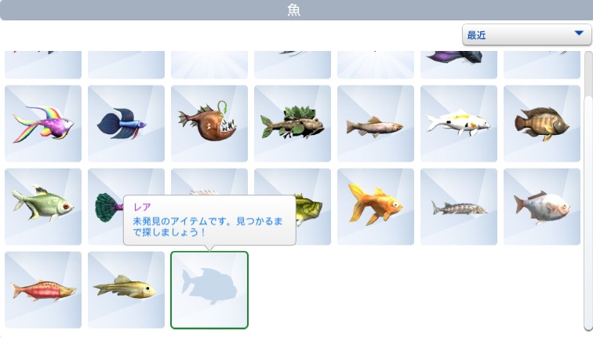This screenshot has width=593, height=338.
Task: Open the 最近 sort dropdown
Action: point(527,35)
